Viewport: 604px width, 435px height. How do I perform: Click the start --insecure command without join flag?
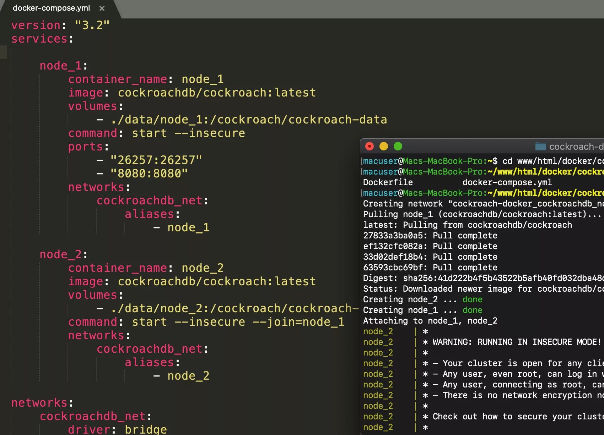[x=189, y=133]
